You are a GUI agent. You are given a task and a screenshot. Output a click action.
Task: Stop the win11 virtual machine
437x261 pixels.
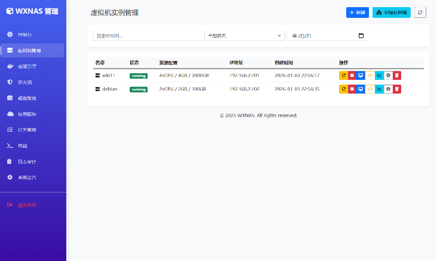(352, 76)
